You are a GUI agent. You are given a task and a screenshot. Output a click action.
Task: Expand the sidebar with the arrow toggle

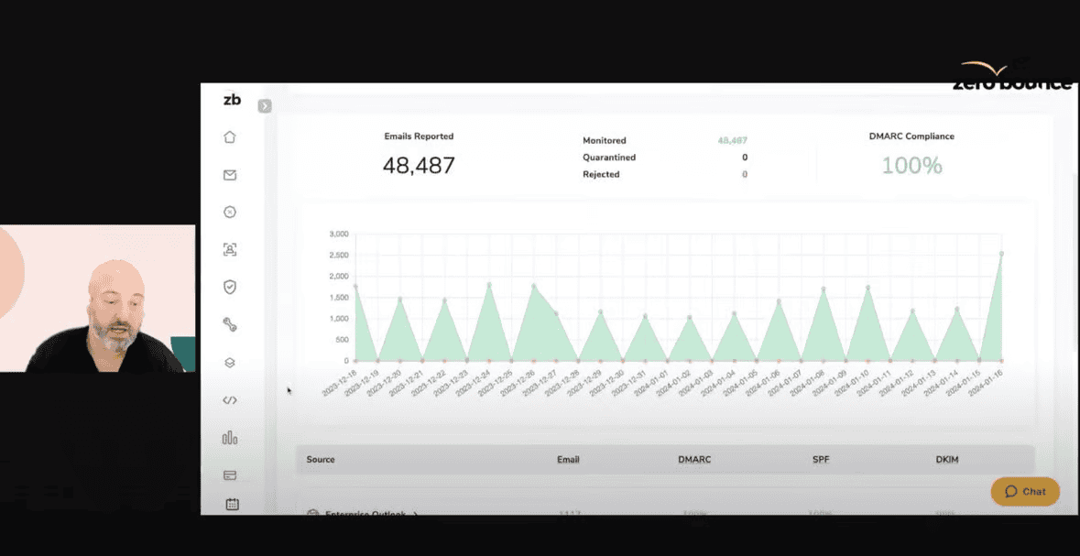pyautogui.click(x=265, y=105)
